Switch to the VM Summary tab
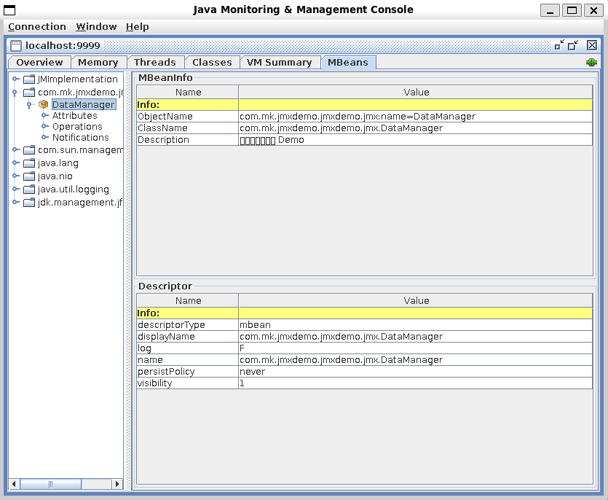Screen dimensions: 608x500 pos(279,63)
